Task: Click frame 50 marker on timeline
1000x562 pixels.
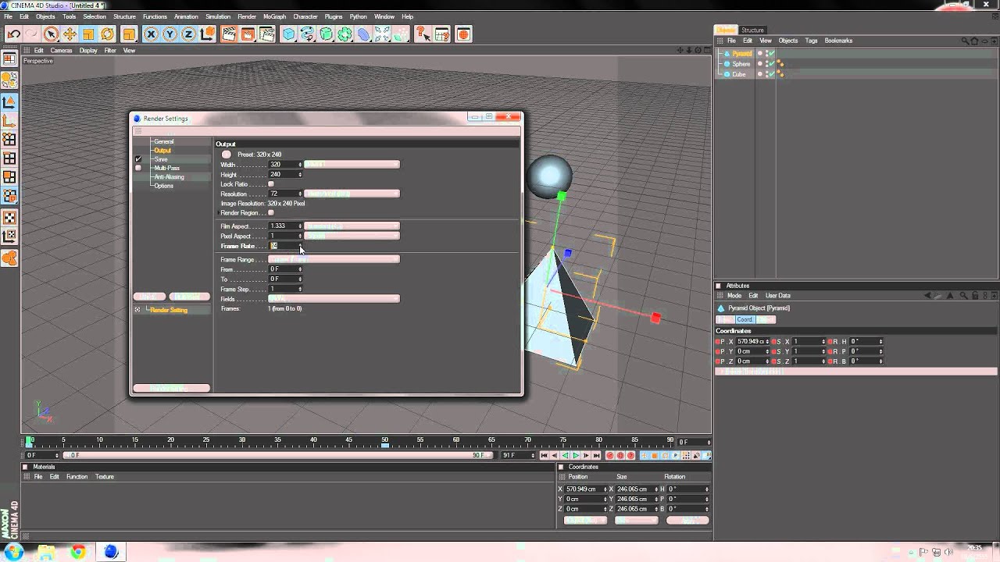Action: click(x=384, y=442)
